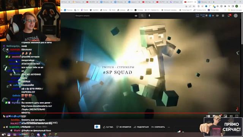Click chat message КААААЙФ
Image resolution: width=243 pixels, height=137 pixels.
(x=28, y=85)
